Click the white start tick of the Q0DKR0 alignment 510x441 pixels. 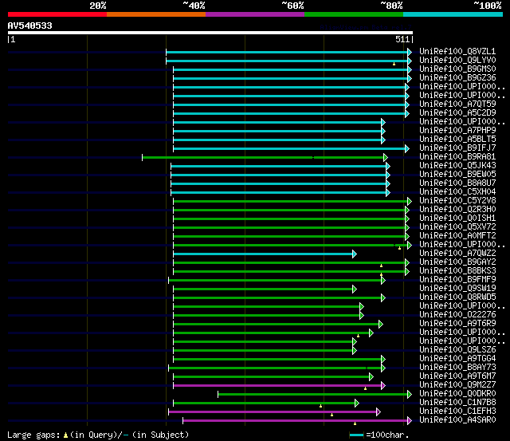pos(218,395)
